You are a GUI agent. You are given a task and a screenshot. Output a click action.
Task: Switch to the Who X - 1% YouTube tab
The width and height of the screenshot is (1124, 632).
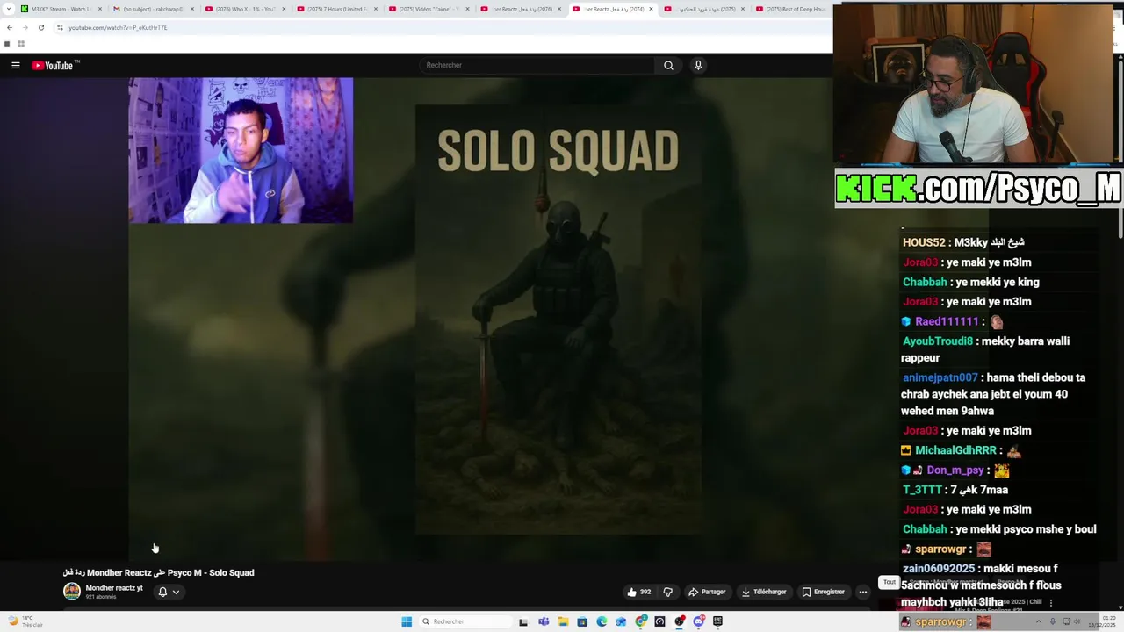tap(244, 9)
